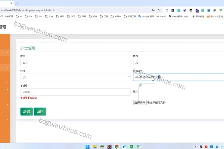
Task: Open the green notebook app in taskbar
Action: point(138,147)
